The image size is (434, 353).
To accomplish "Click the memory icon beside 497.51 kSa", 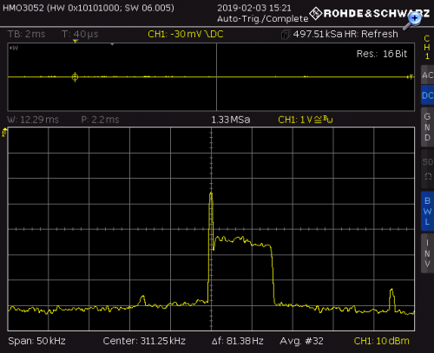I will (285, 35).
